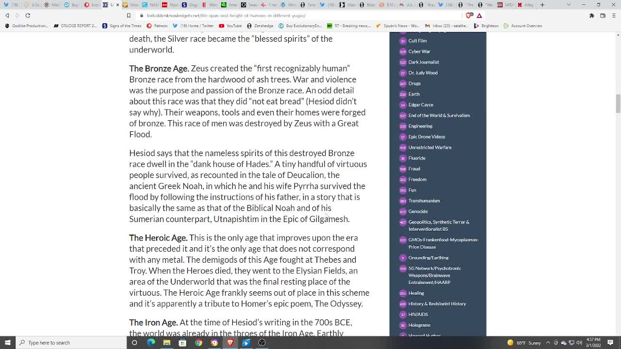Image resolution: width=621 pixels, height=349 pixels.
Task: Select Dark Journalist category
Action: pyautogui.click(x=424, y=62)
